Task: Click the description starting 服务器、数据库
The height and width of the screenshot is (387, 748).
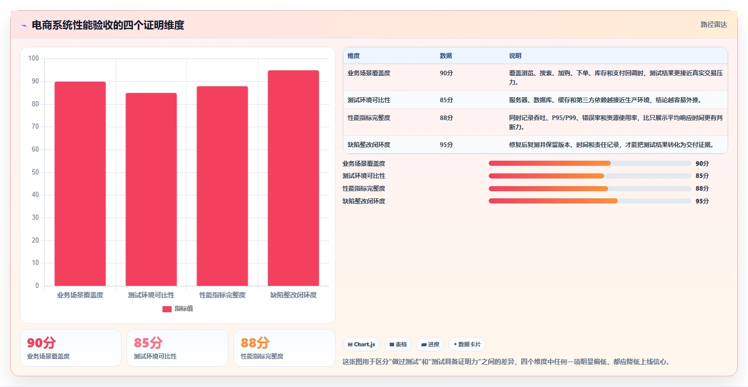Action: tap(606, 100)
